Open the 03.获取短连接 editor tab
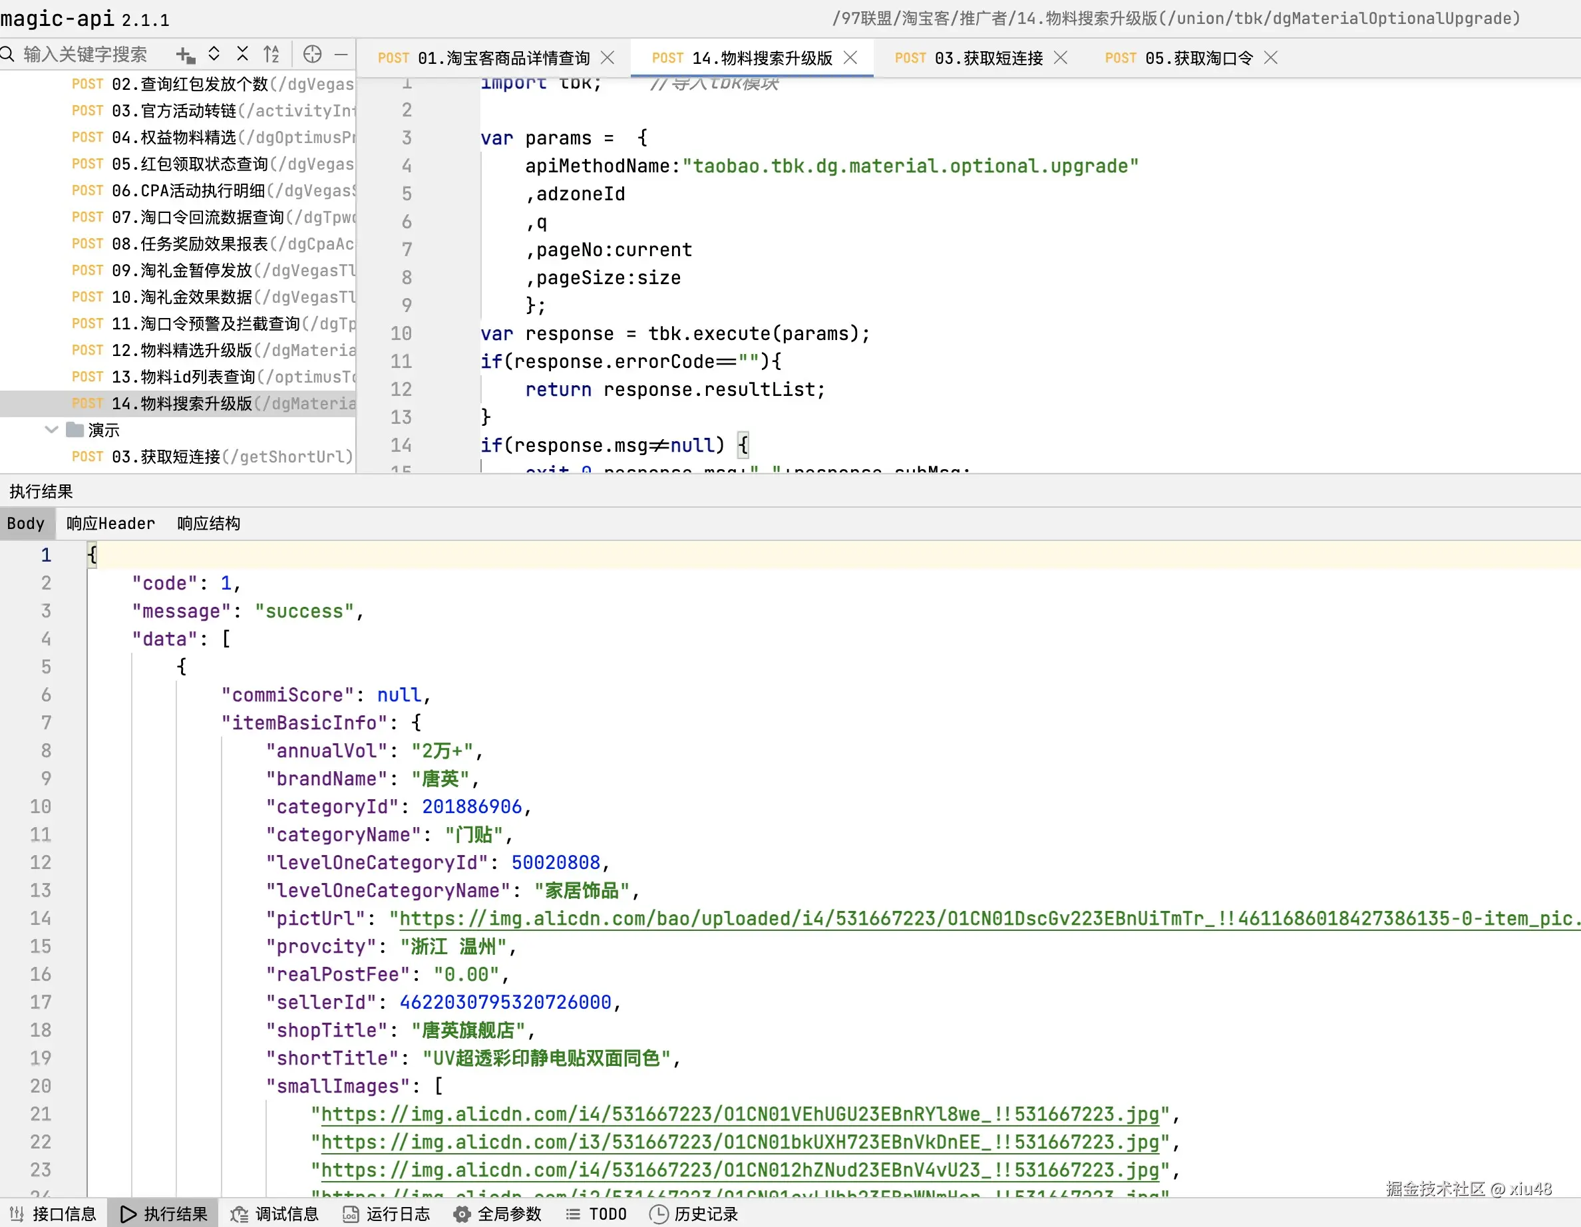The width and height of the screenshot is (1581, 1227). (x=969, y=58)
